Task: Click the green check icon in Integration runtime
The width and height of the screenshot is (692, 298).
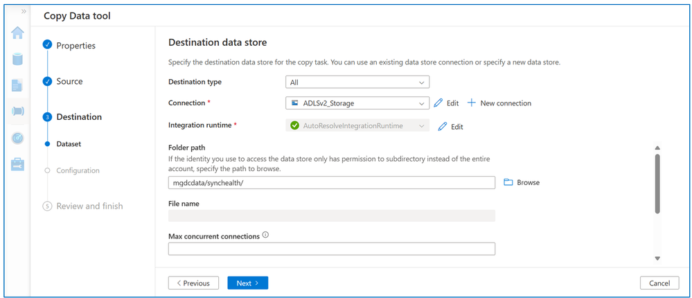Action: 295,125
